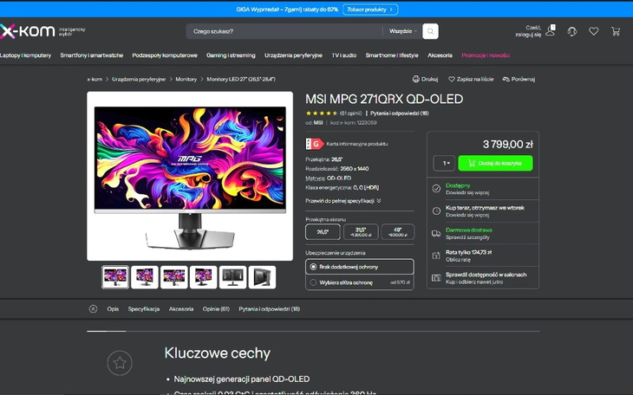This screenshot has height=395, width=633.
Task: Select Wybierz eXtra ochronę radio
Action: (313, 282)
